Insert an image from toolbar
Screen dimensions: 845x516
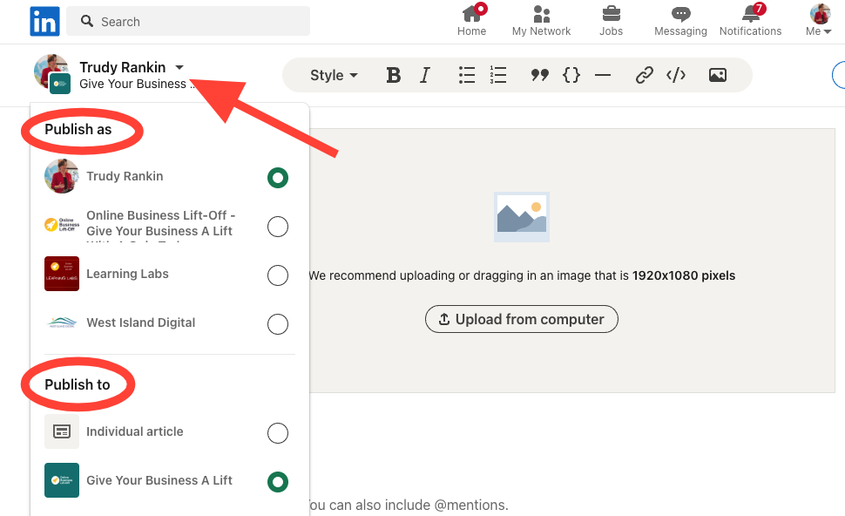[x=717, y=75]
